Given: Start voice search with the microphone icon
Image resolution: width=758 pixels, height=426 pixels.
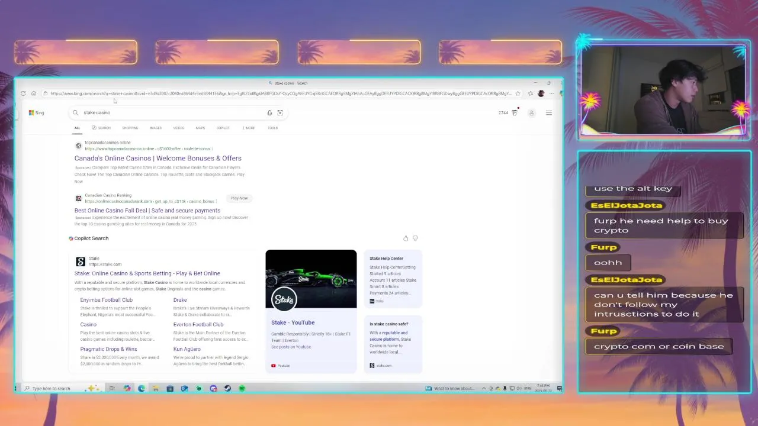Looking at the screenshot, I should 269,112.
